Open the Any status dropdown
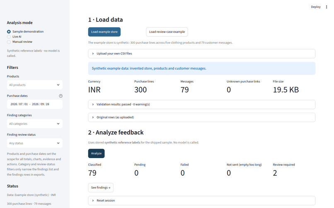The height and width of the screenshot is (208, 334). click(x=35, y=143)
